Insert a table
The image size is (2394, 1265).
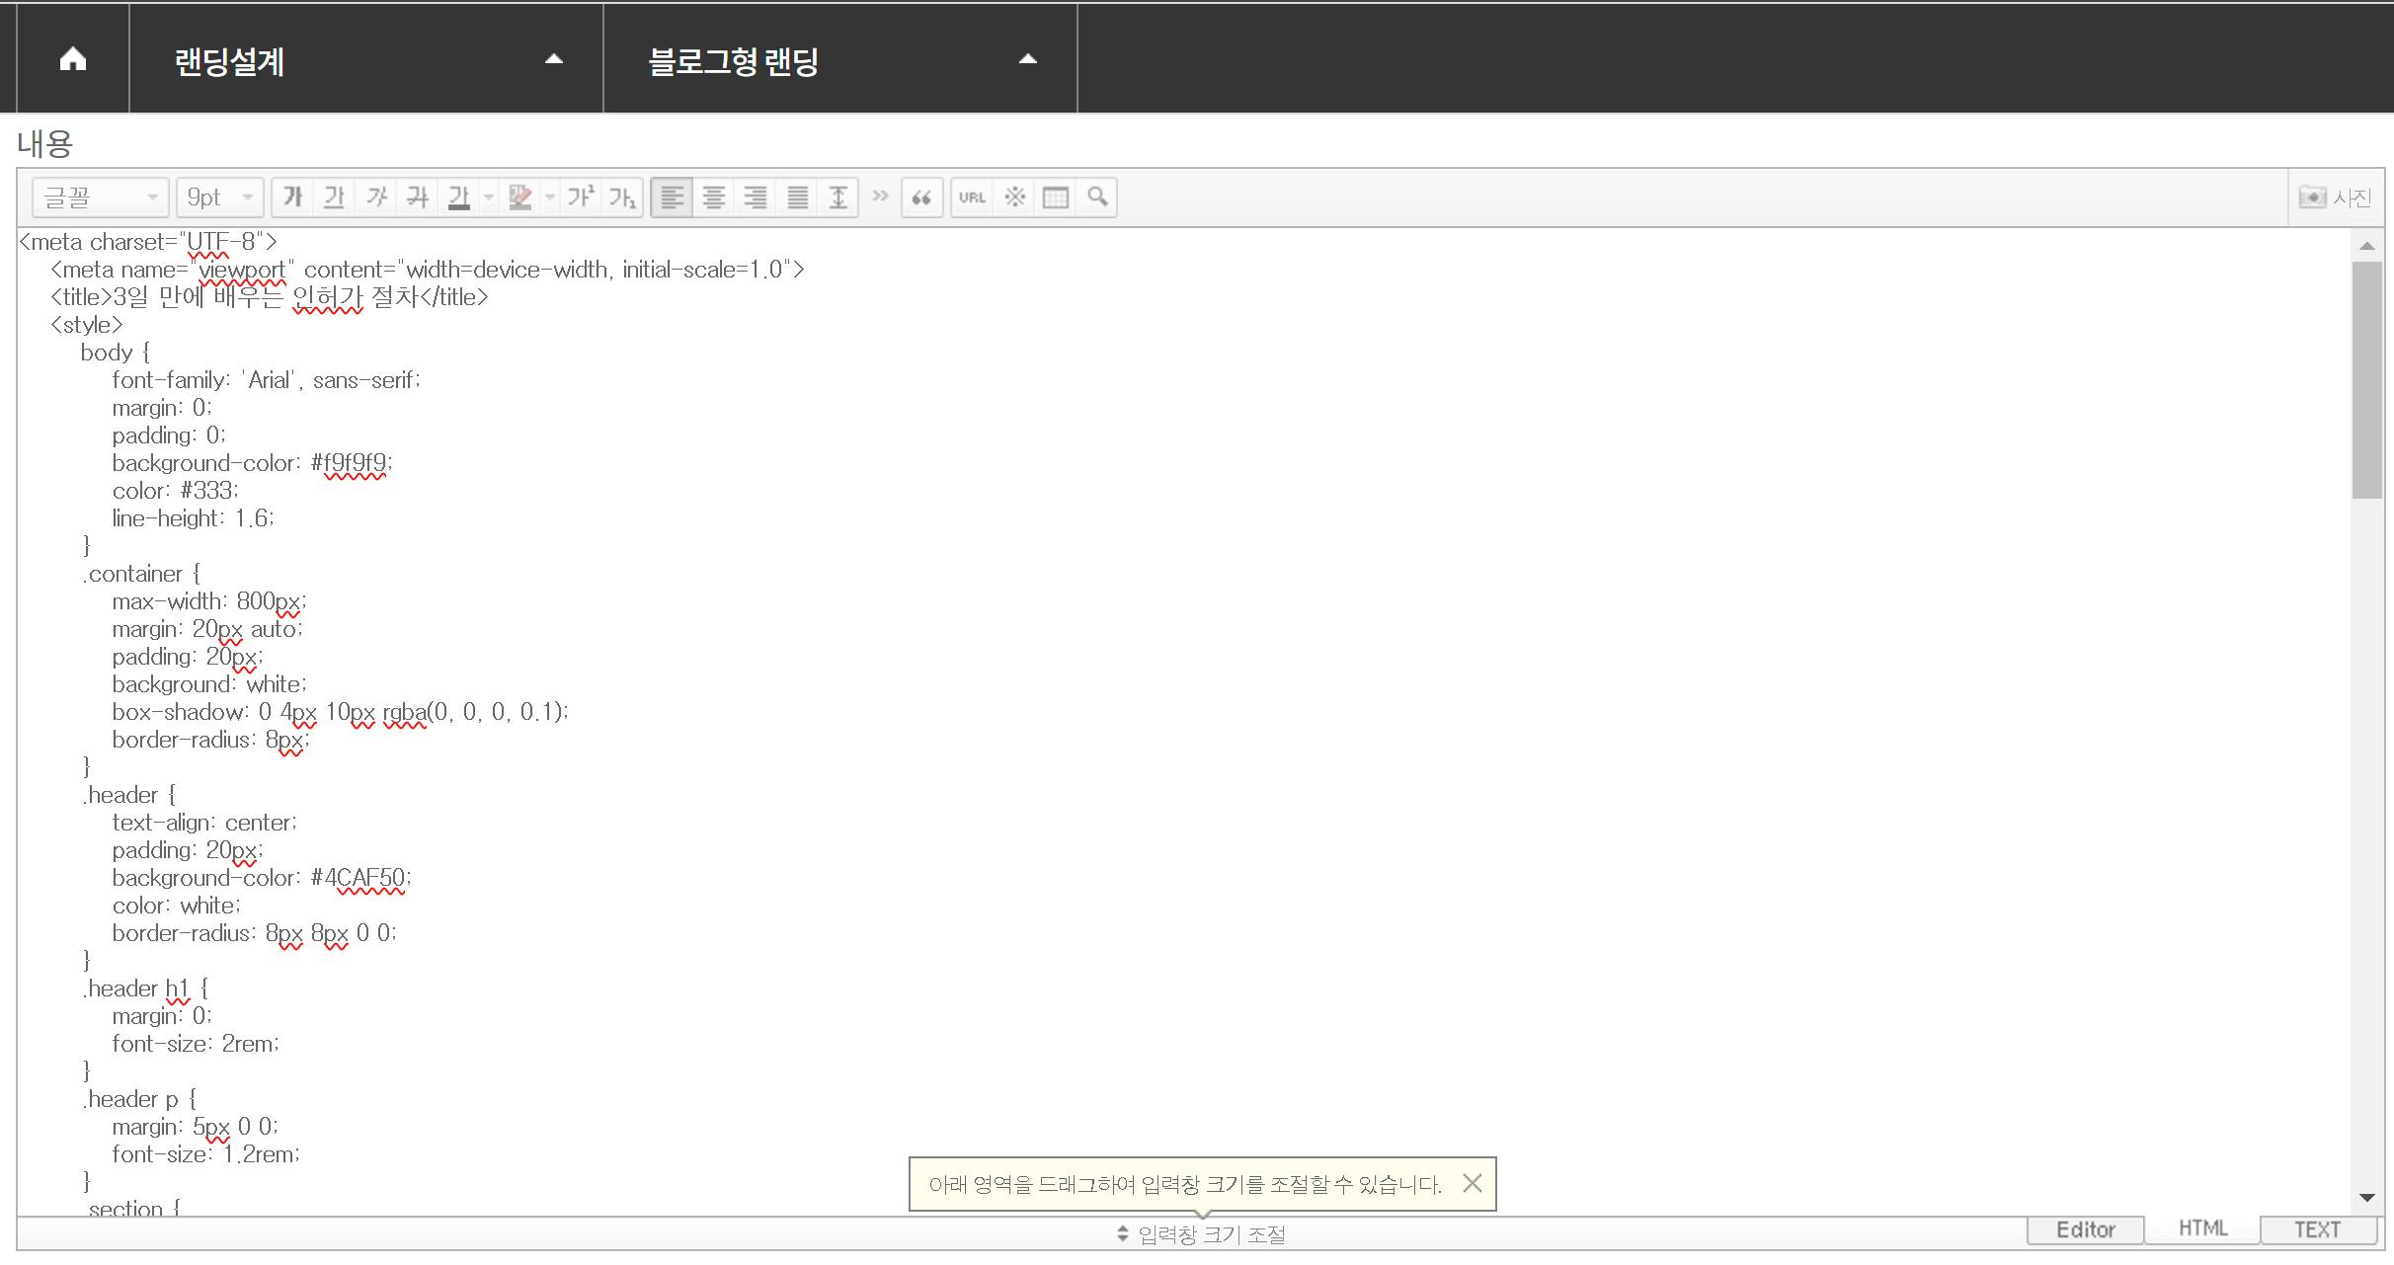click(x=1056, y=198)
